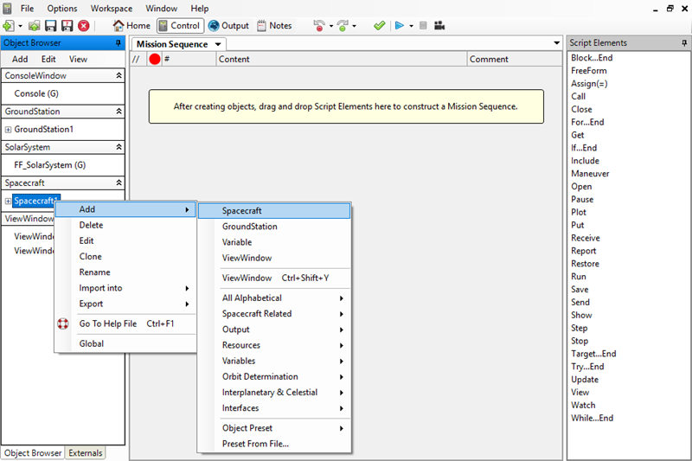Image resolution: width=692 pixels, height=461 pixels.
Task: Expand the Spacecraft1 tree node
Action: pos(8,202)
